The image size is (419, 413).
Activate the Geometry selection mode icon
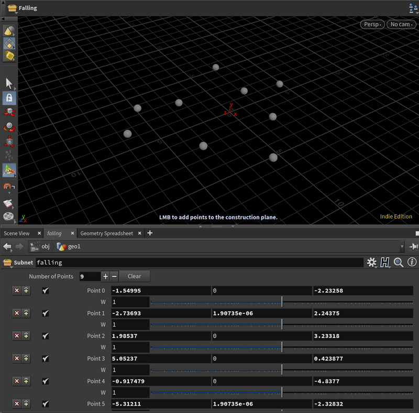[x=9, y=44]
